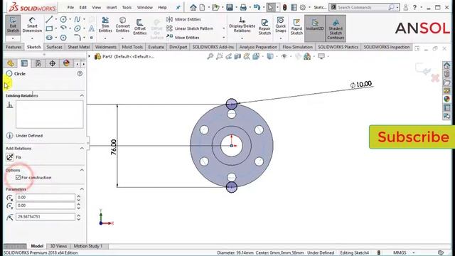Click the Print icon

click(x=243, y=7)
